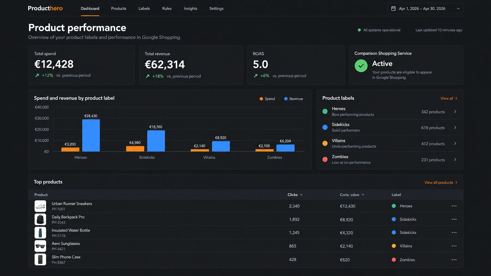Image resolution: width=491 pixels, height=276 pixels.
Task: Click the green Active checkmark icon
Action: point(361,66)
